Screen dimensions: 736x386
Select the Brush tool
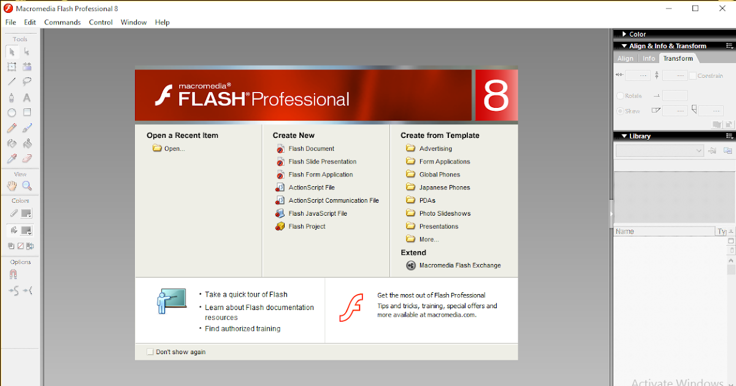[27, 128]
